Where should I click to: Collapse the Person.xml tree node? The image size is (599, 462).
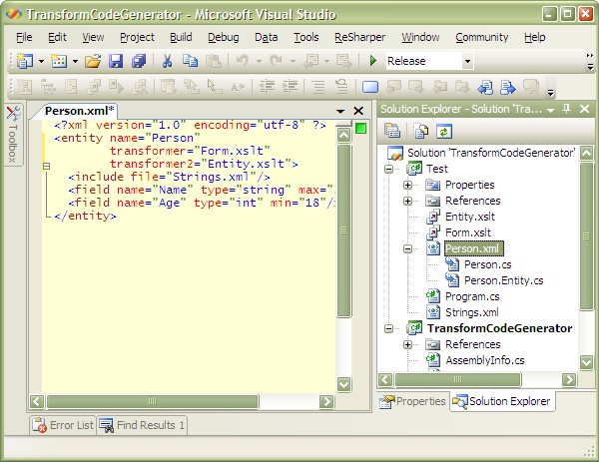[408, 248]
